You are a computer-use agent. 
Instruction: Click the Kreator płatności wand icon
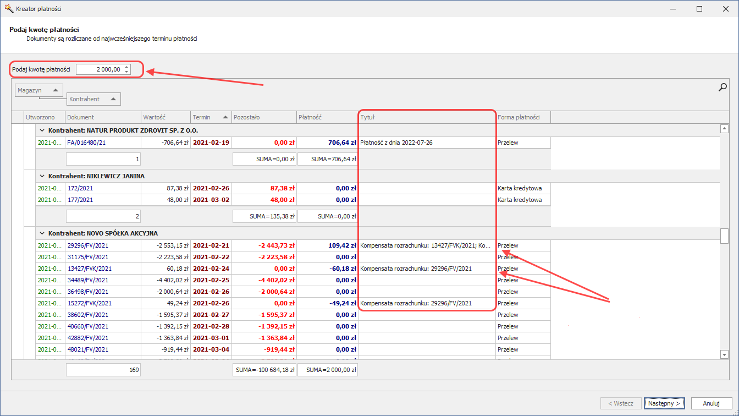pyautogui.click(x=8, y=9)
